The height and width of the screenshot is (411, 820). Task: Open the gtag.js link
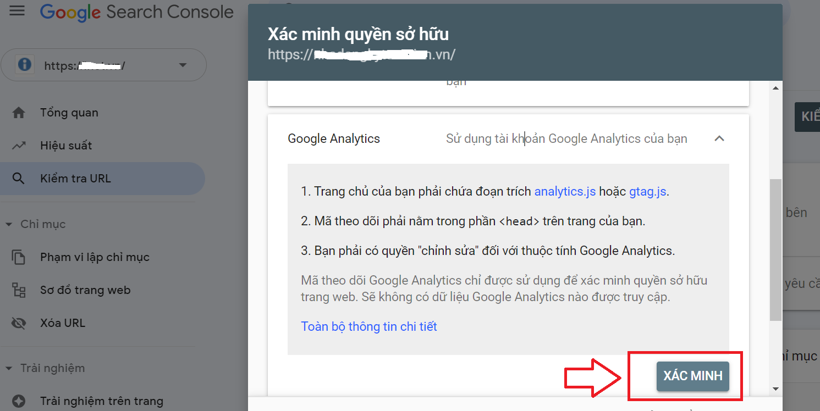(648, 192)
